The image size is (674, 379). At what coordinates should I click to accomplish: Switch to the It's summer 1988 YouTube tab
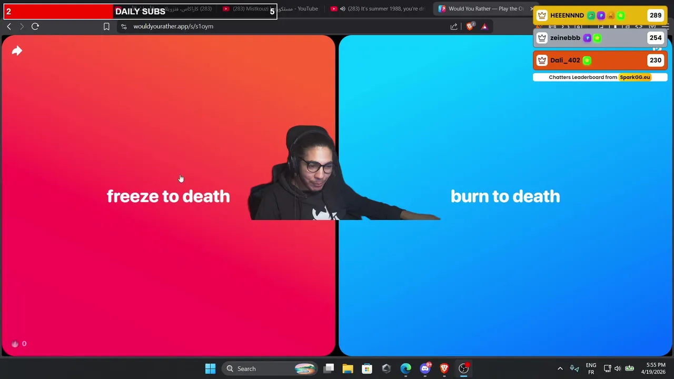point(378,8)
